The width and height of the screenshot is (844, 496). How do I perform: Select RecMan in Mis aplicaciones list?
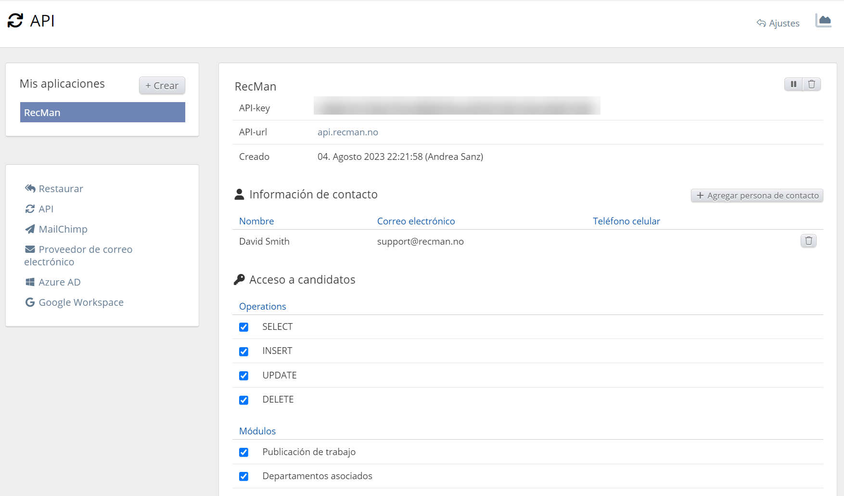click(102, 112)
